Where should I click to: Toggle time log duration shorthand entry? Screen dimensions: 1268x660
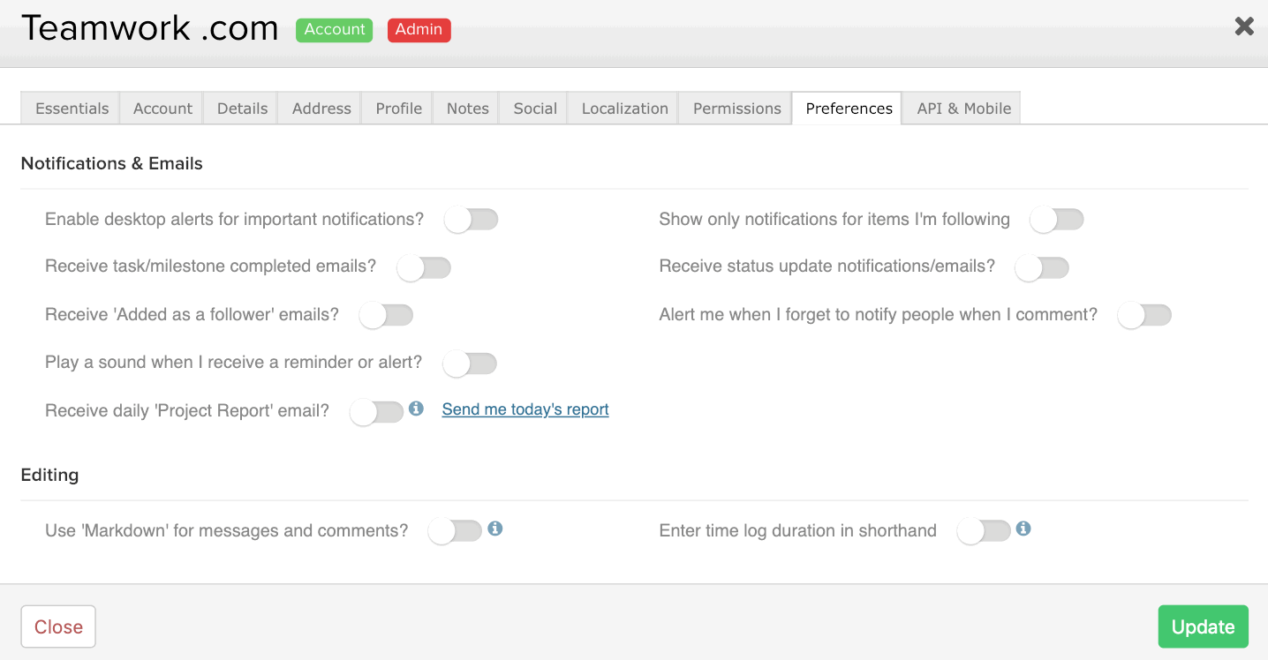[984, 530]
